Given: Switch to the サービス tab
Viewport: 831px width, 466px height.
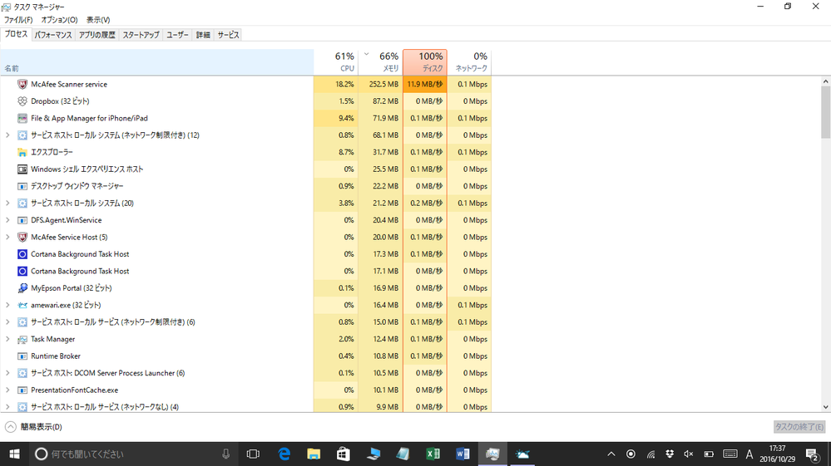Looking at the screenshot, I should click(229, 35).
